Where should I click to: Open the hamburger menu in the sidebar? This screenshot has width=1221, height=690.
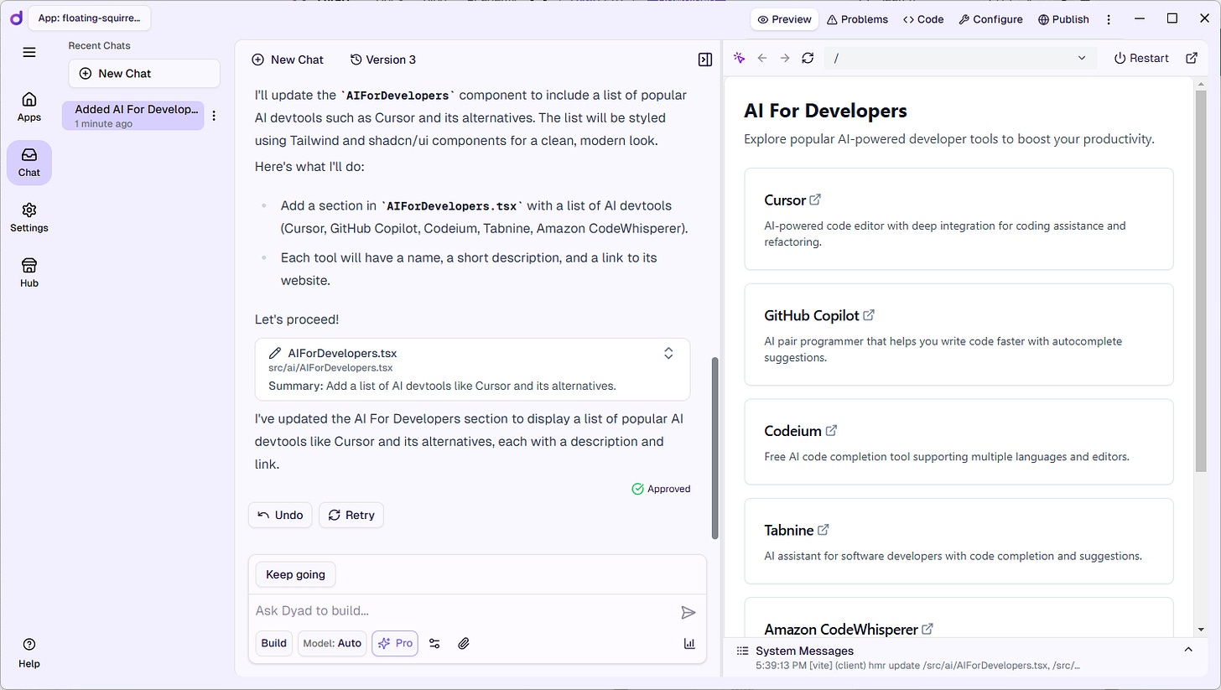tap(29, 52)
